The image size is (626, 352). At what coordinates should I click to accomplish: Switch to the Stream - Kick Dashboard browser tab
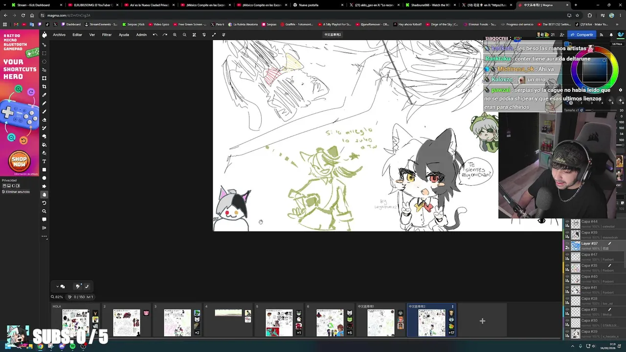pyautogui.click(x=33, y=5)
